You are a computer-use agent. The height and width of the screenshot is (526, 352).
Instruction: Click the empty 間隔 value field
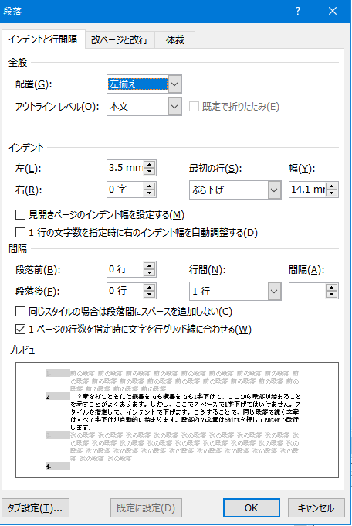point(307,291)
